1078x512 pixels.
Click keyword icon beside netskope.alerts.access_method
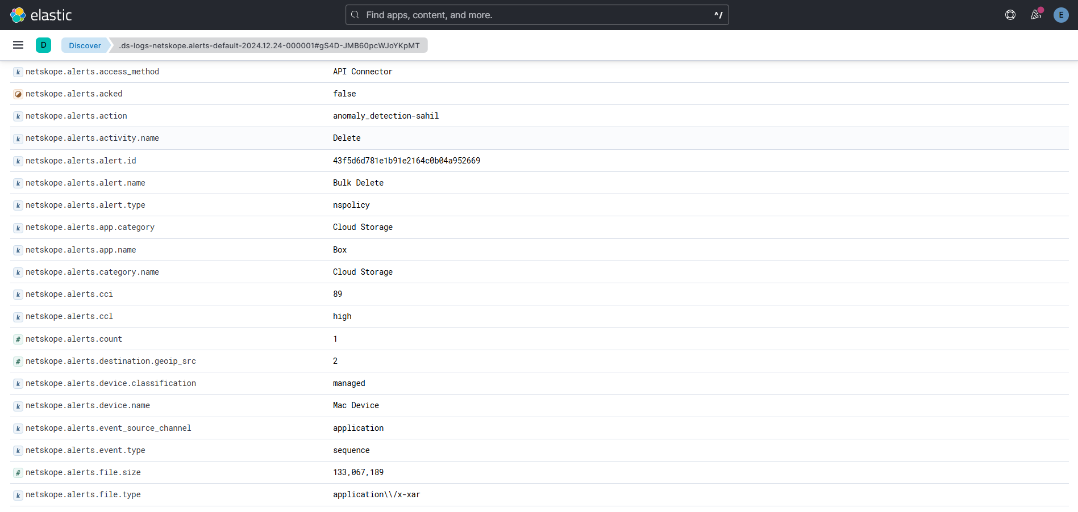18,72
